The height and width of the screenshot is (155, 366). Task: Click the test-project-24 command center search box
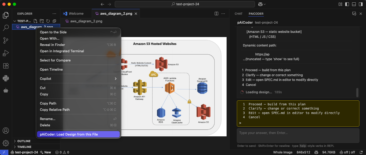tap(185, 4)
